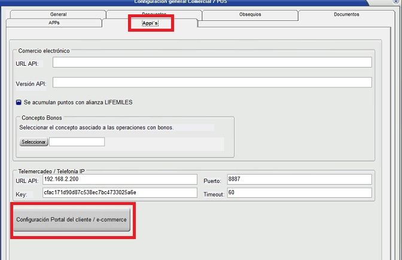The image size is (402, 260).
Task: Click the bonus concept code field
Action: coord(77,142)
